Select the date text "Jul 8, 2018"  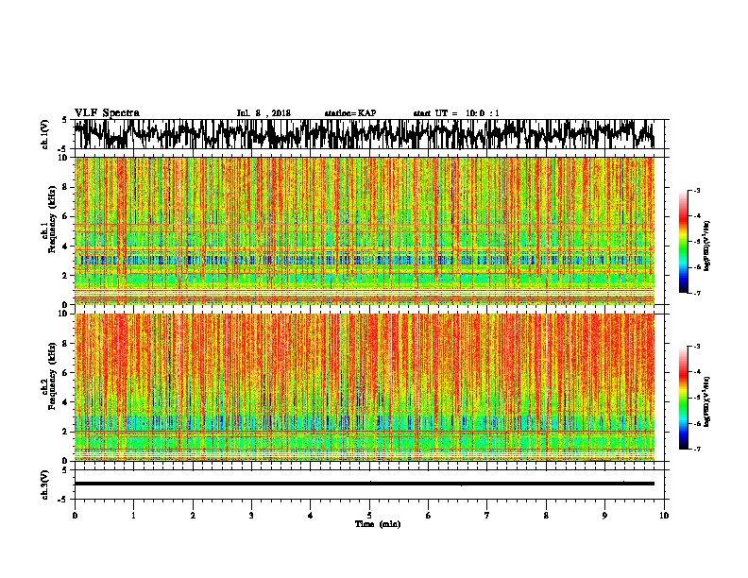coord(263,113)
